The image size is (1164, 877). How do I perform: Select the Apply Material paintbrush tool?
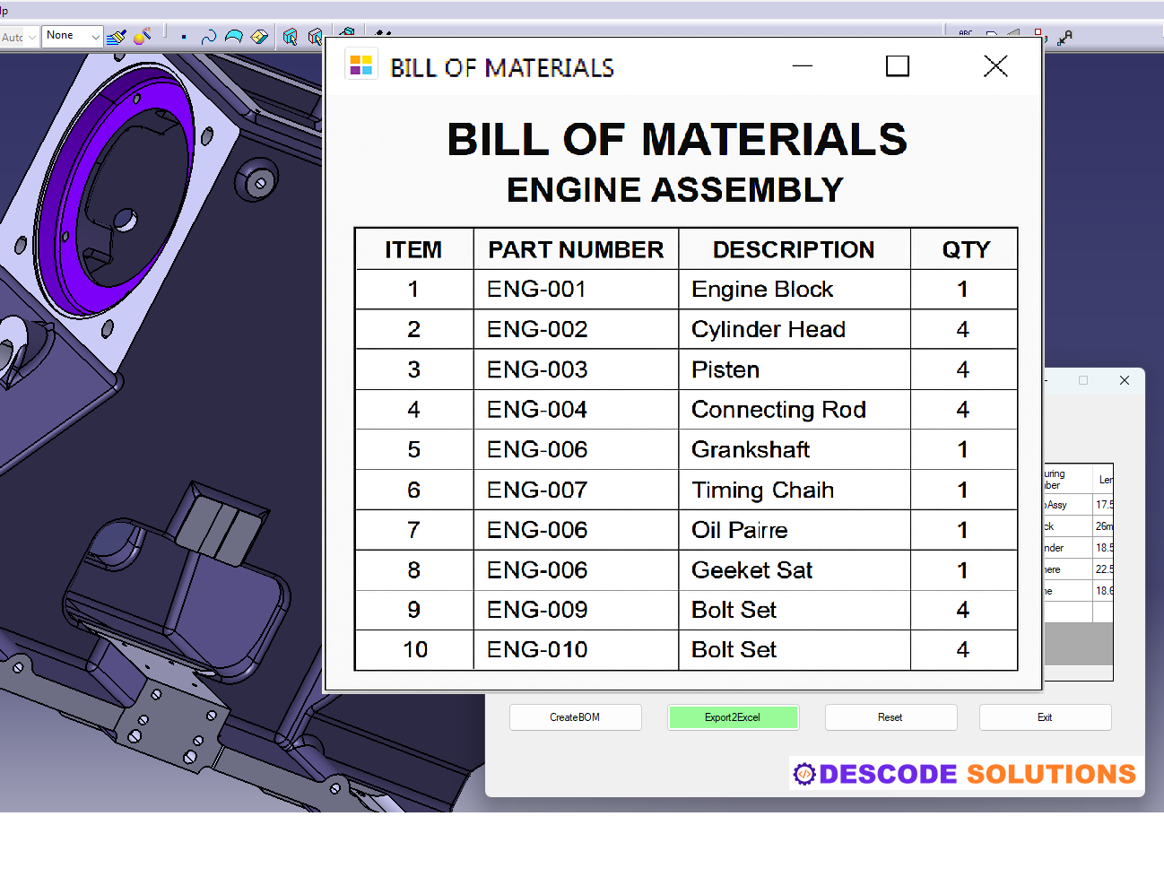pyautogui.click(x=117, y=37)
